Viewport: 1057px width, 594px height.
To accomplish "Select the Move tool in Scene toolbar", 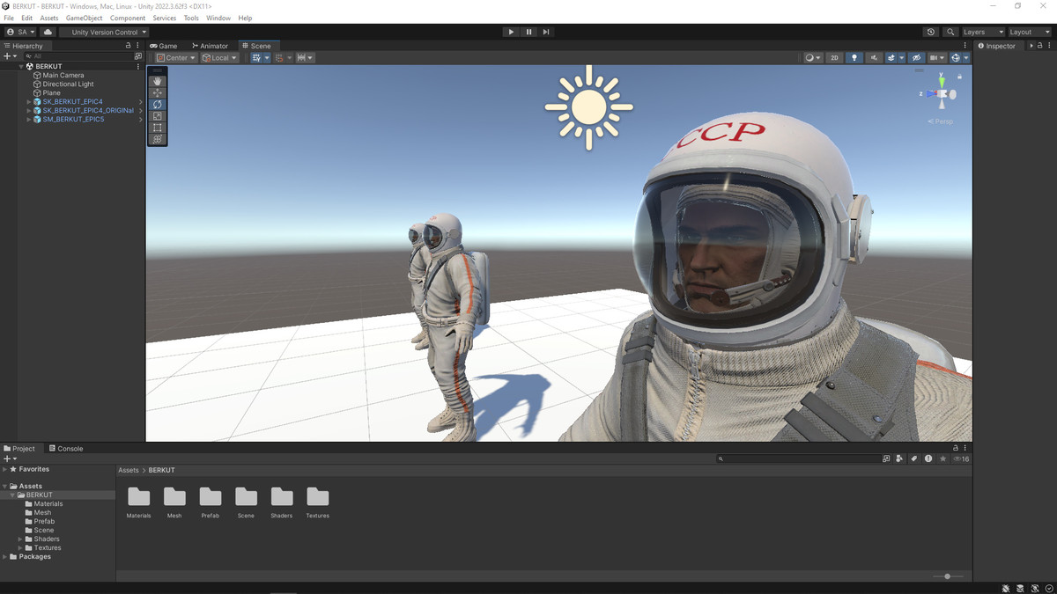I will 158,92.
